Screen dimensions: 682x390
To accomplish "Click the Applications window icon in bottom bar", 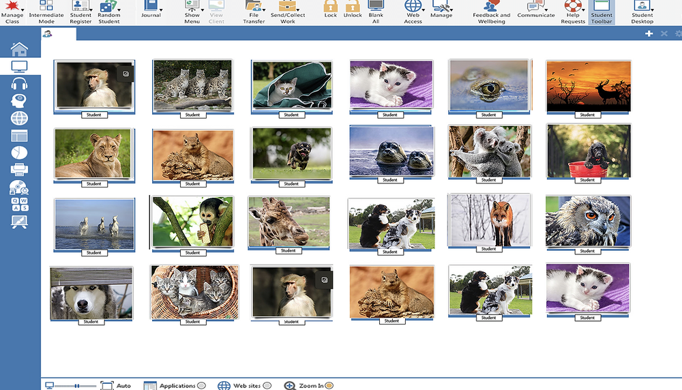I will (x=150, y=385).
